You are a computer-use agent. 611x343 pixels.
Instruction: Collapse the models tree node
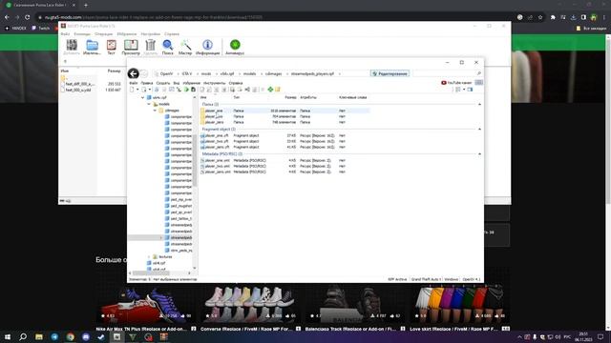pos(149,104)
